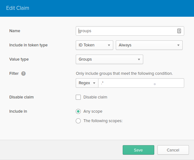
Task: Click the Only include groups description text
Action: pyautogui.click(x=124, y=74)
